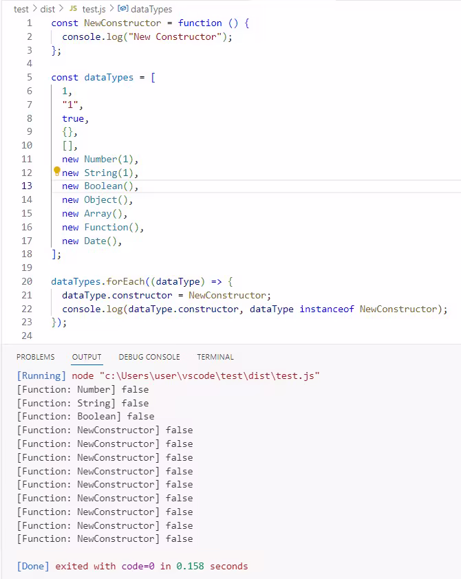Viewport: 461px width, 579px height.
Task: Click the test.js file path in the output
Action: (210, 375)
